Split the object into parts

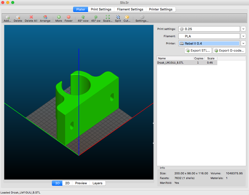click(x=118, y=17)
